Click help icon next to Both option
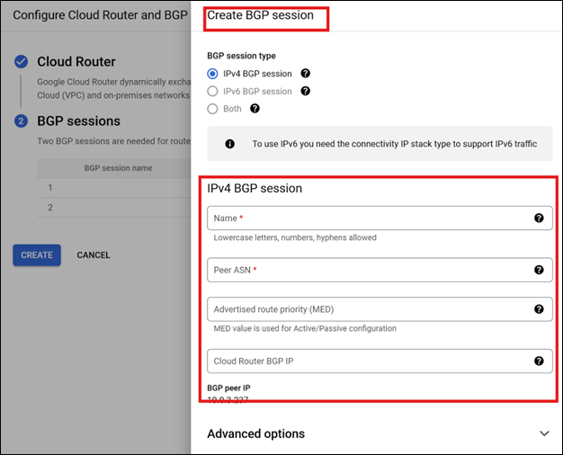Image resolution: width=563 pixels, height=455 pixels. [255, 109]
